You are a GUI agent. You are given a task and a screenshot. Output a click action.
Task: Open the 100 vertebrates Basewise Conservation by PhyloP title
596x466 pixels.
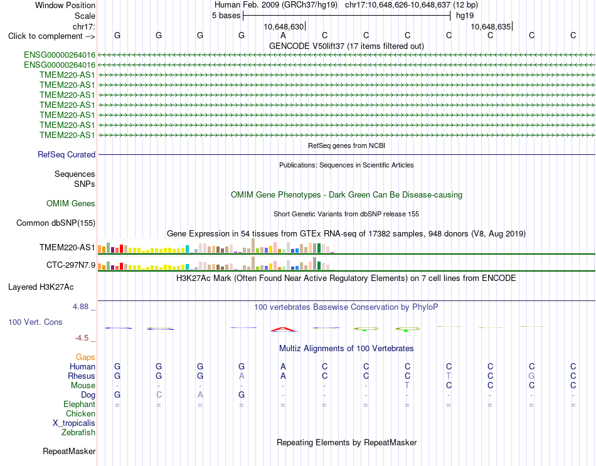tap(346, 307)
